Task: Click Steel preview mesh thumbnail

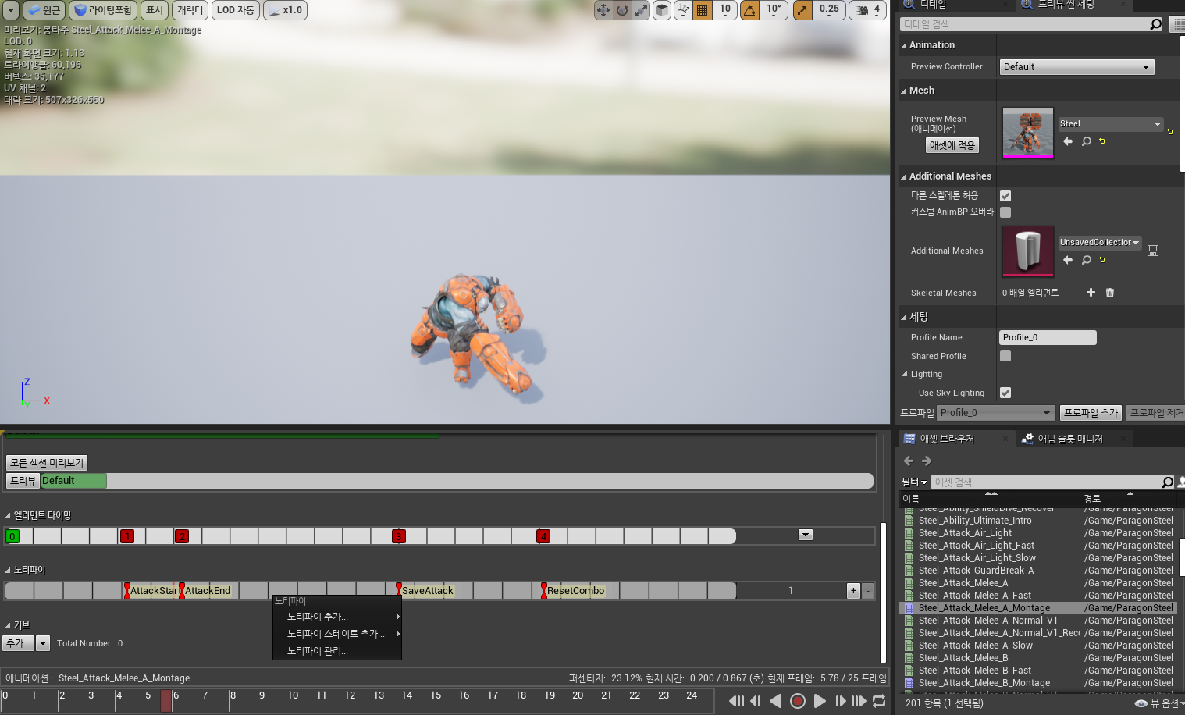Action: 1027,133
